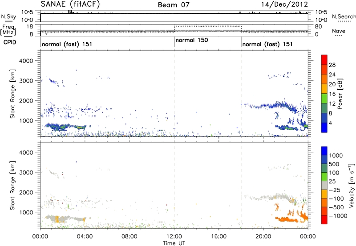The image size is (356, 246).
Task: Pick the red top segment of Power colorbar
Action: [x=324, y=60]
